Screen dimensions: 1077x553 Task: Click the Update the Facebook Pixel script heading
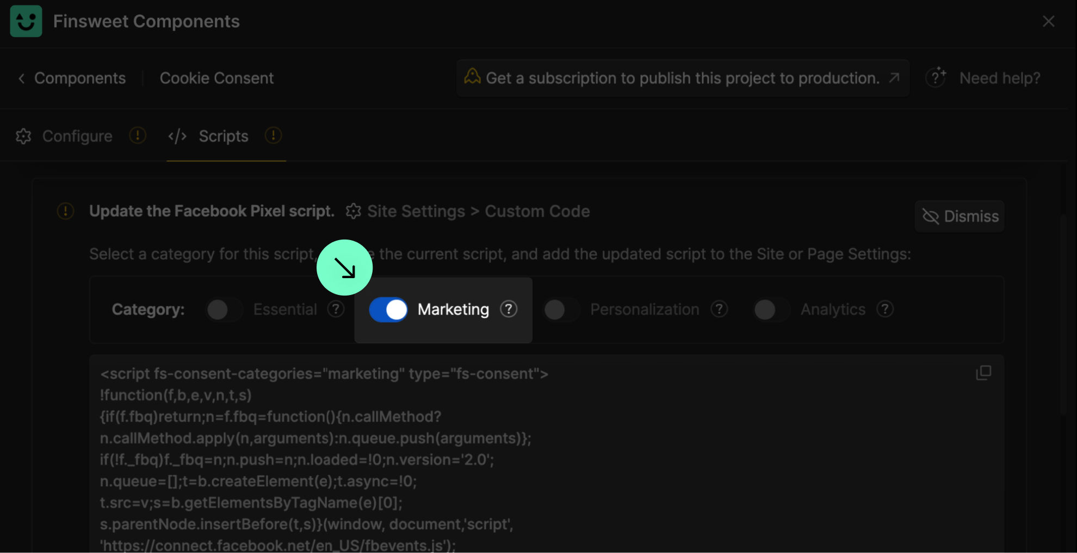click(212, 211)
